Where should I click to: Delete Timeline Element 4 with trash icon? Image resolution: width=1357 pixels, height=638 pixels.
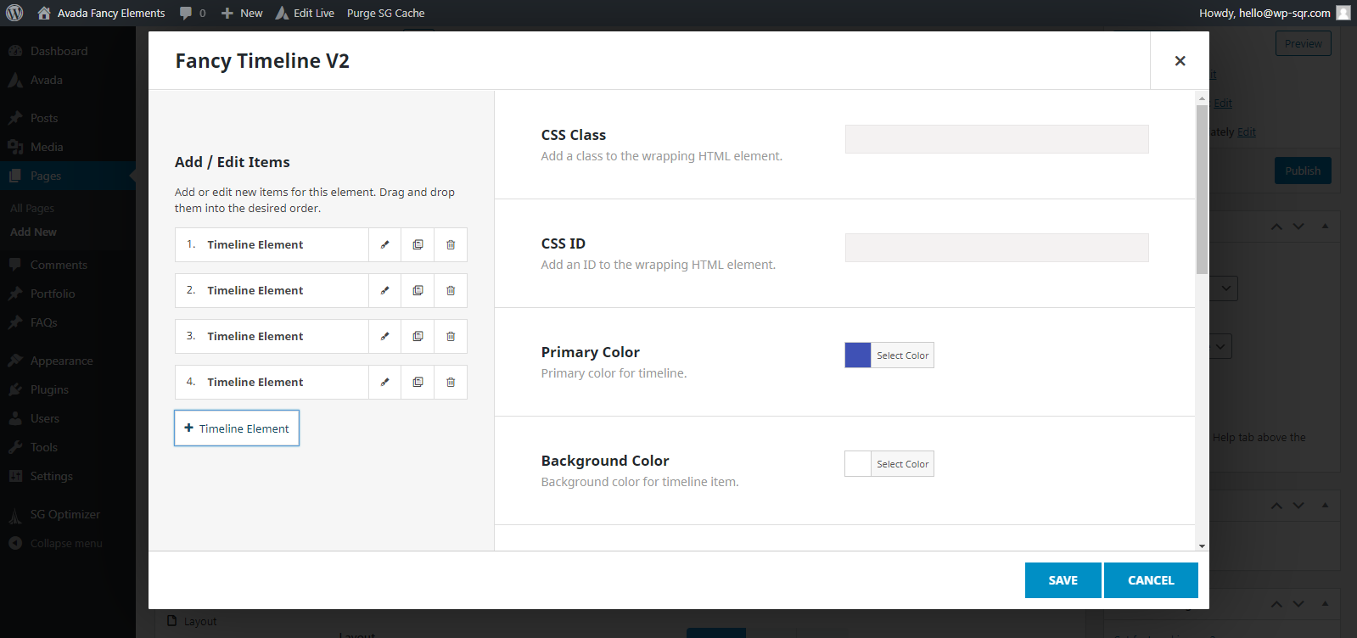(x=451, y=382)
